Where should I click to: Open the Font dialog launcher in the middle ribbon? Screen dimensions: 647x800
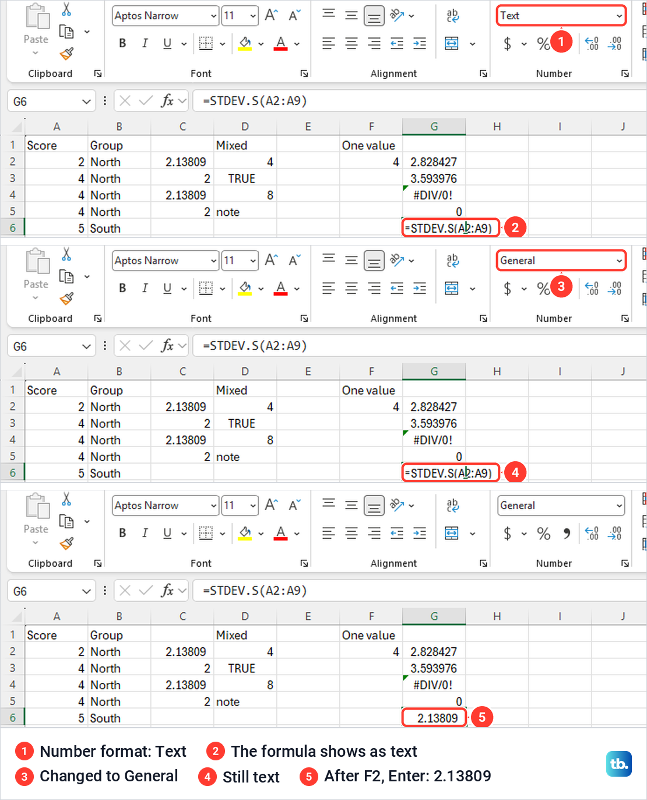point(304,318)
